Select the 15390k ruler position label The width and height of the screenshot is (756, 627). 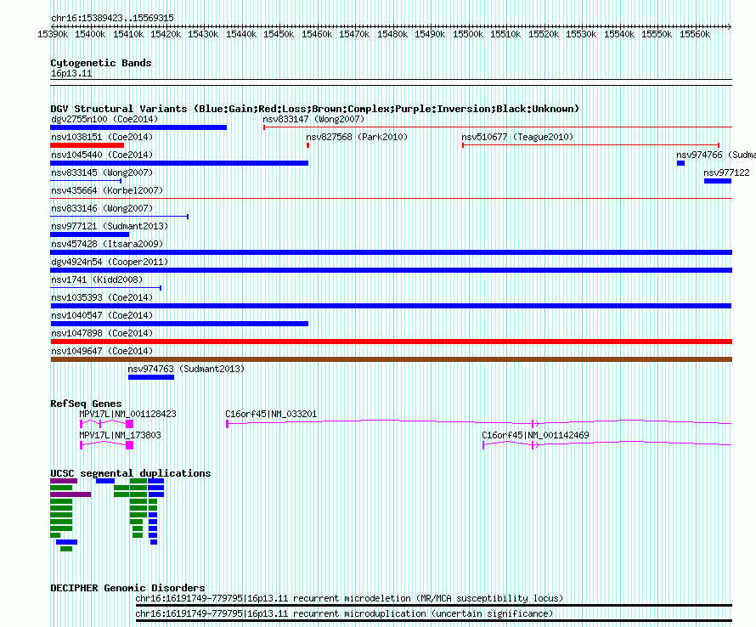pyautogui.click(x=53, y=34)
